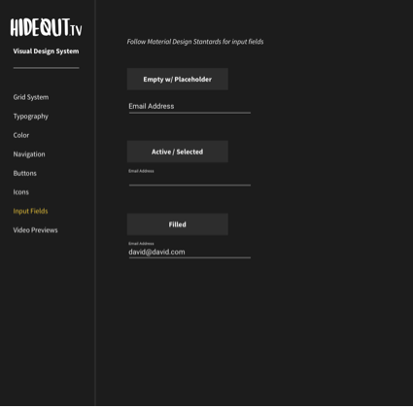Click the divider line under Visual Design System
This screenshot has width=413, height=407.
coord(46,68)
